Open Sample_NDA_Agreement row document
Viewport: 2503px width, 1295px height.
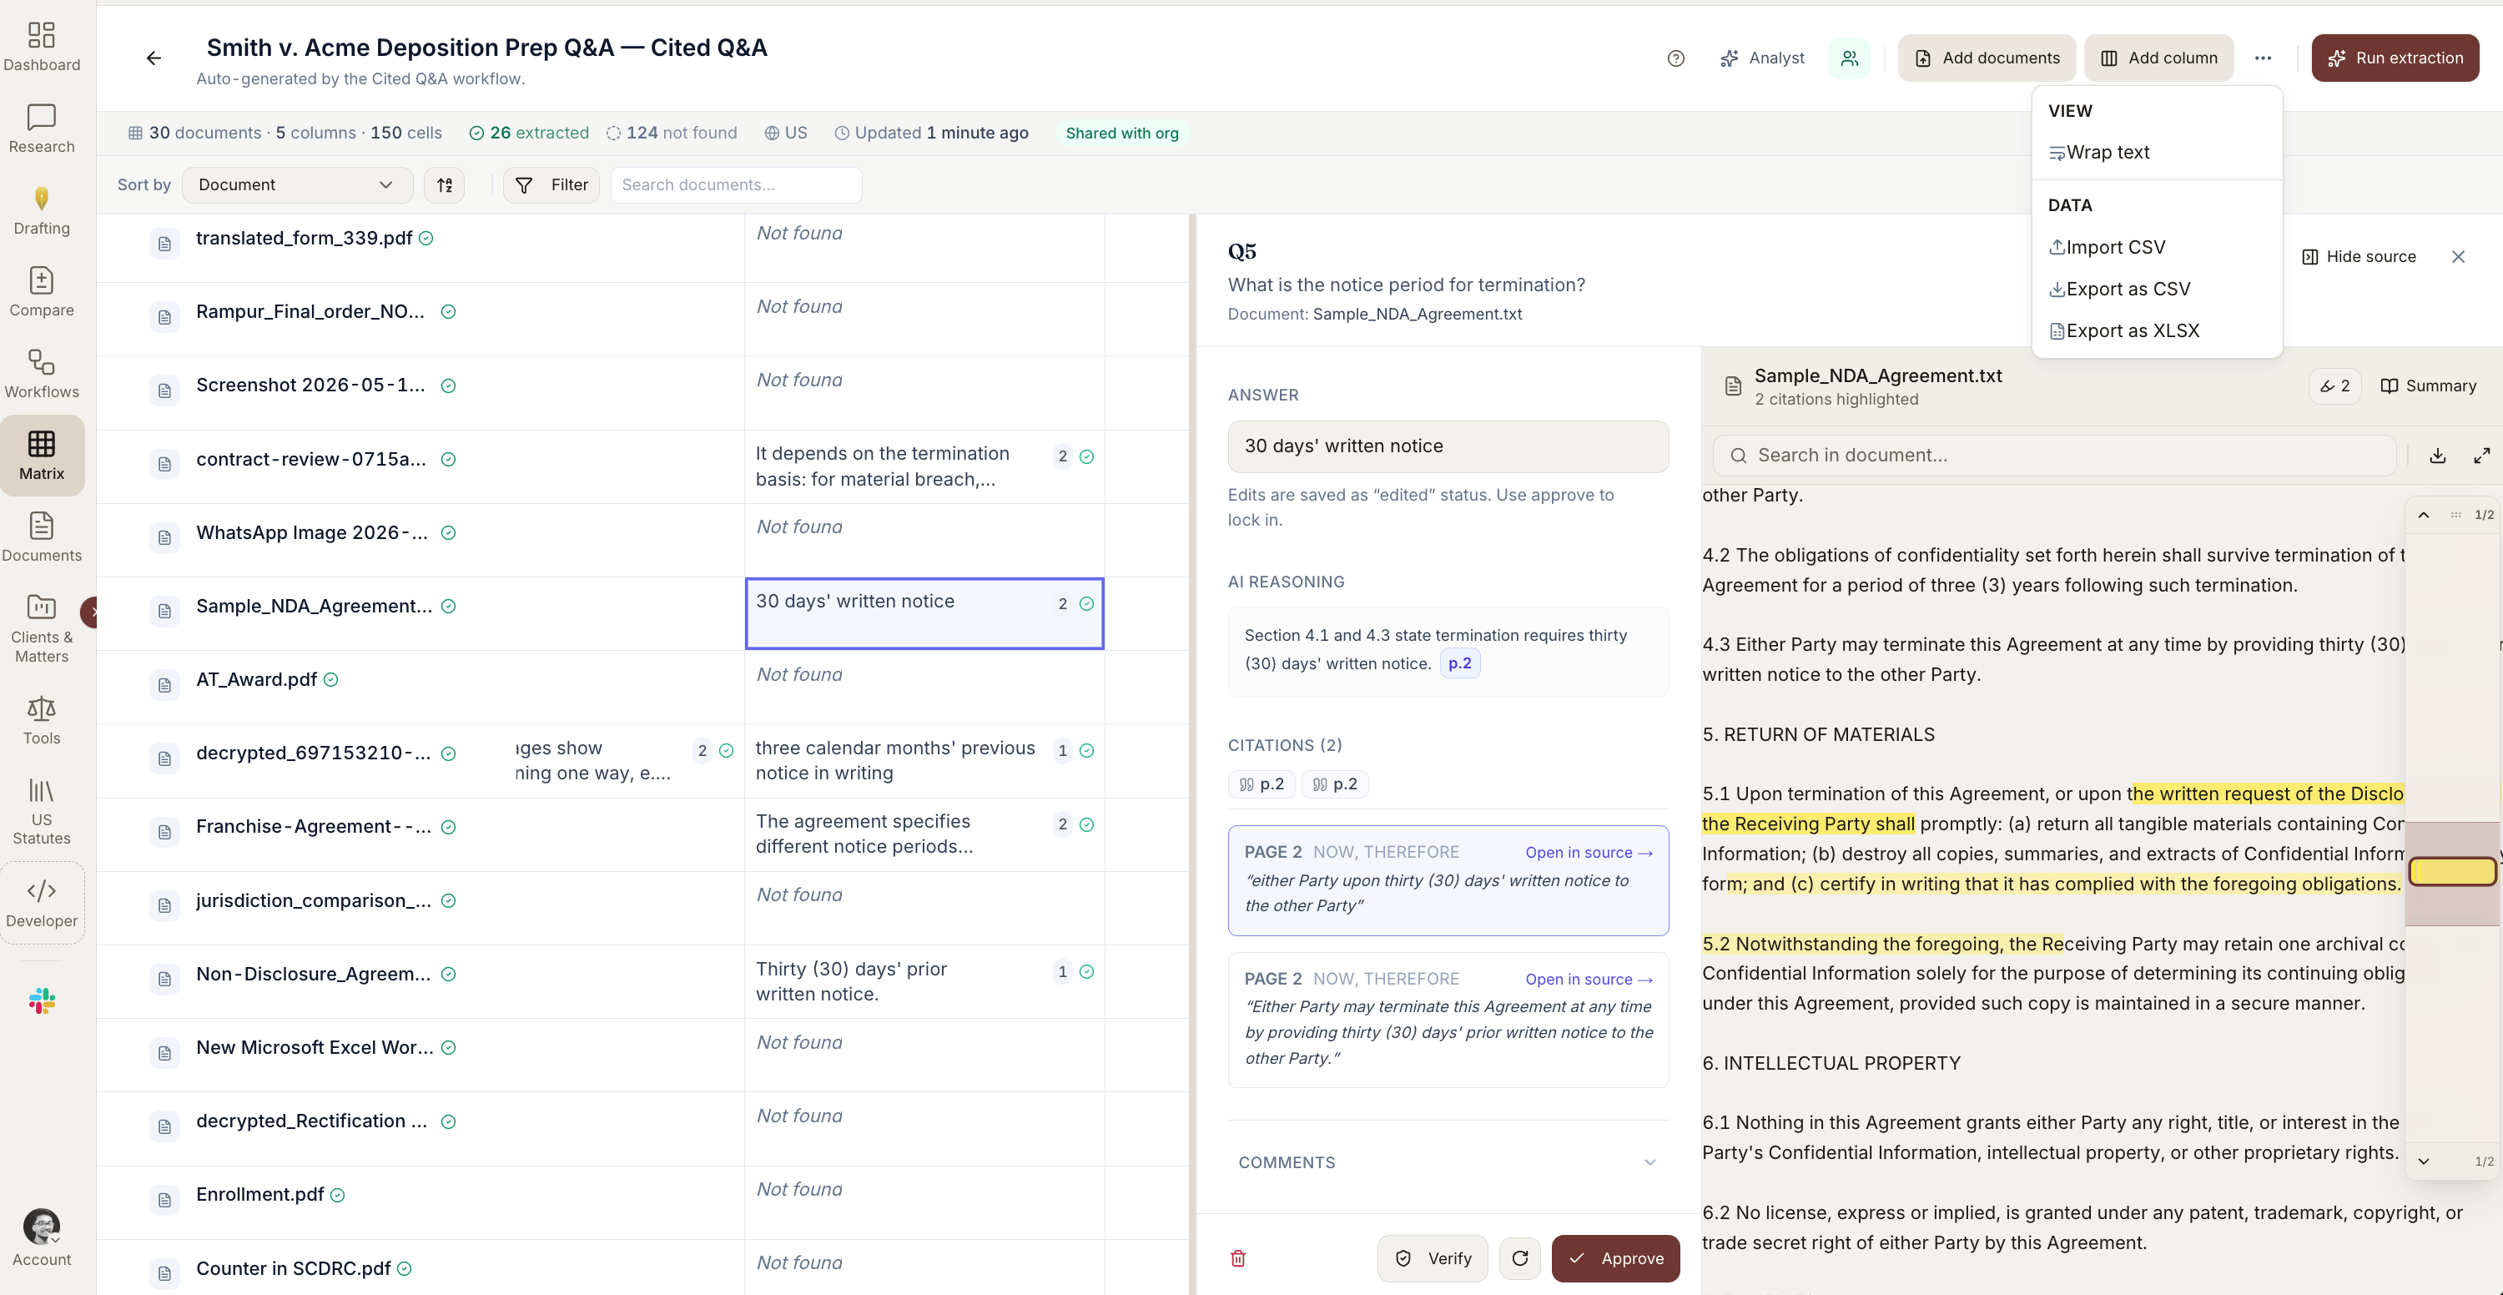point(314,607)
